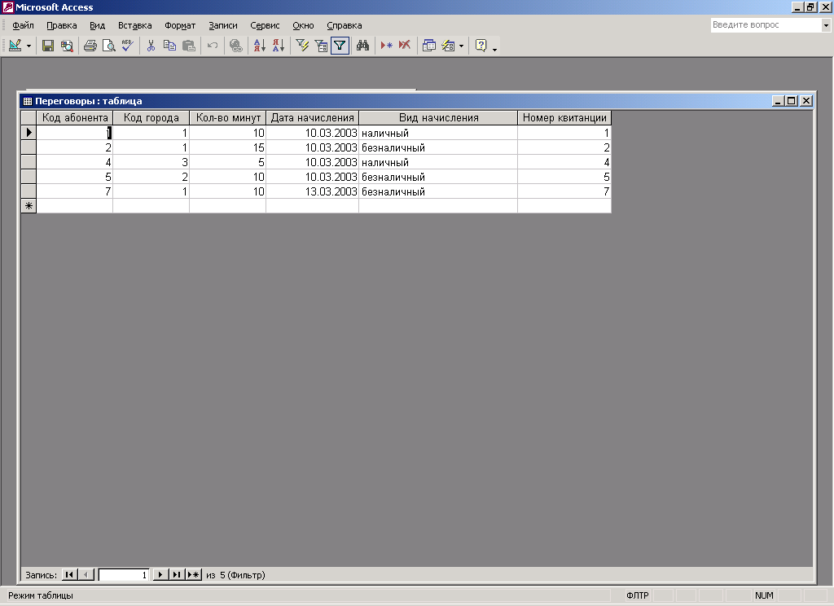Viewport: 834px width, 606px height.
Task: Click Код абонента cell with value 7
Action: pos(74,191)
